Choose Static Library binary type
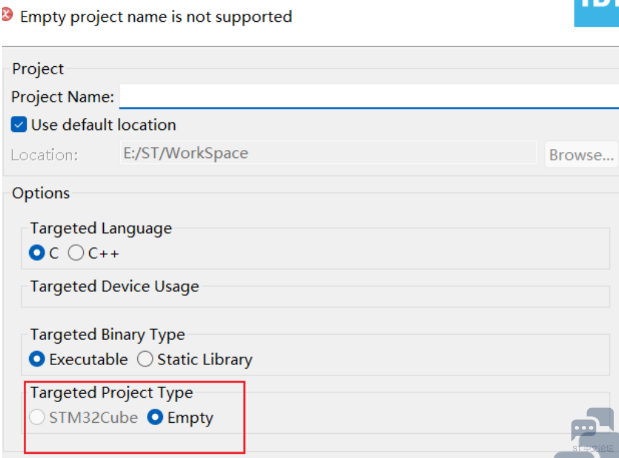Image resolution: width=619 pixels, height=458 pixels. coord(145,359)
